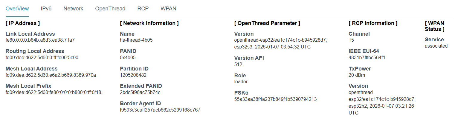Go to the RCP tab
The height and width of the screenshot is (127, 455).
(143, 9)
